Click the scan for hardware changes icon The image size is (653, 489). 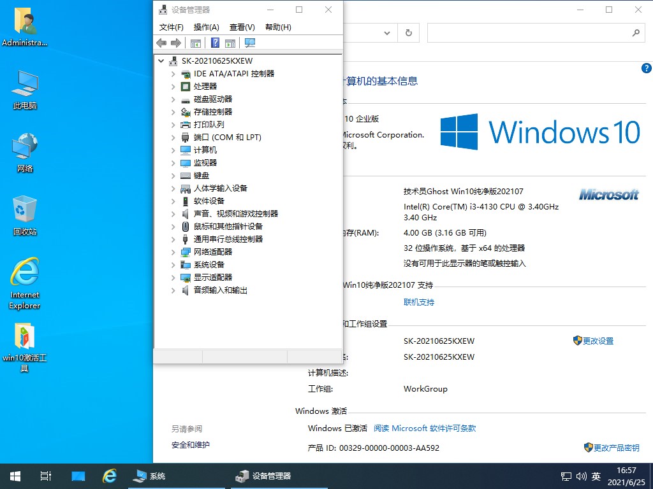250,43
